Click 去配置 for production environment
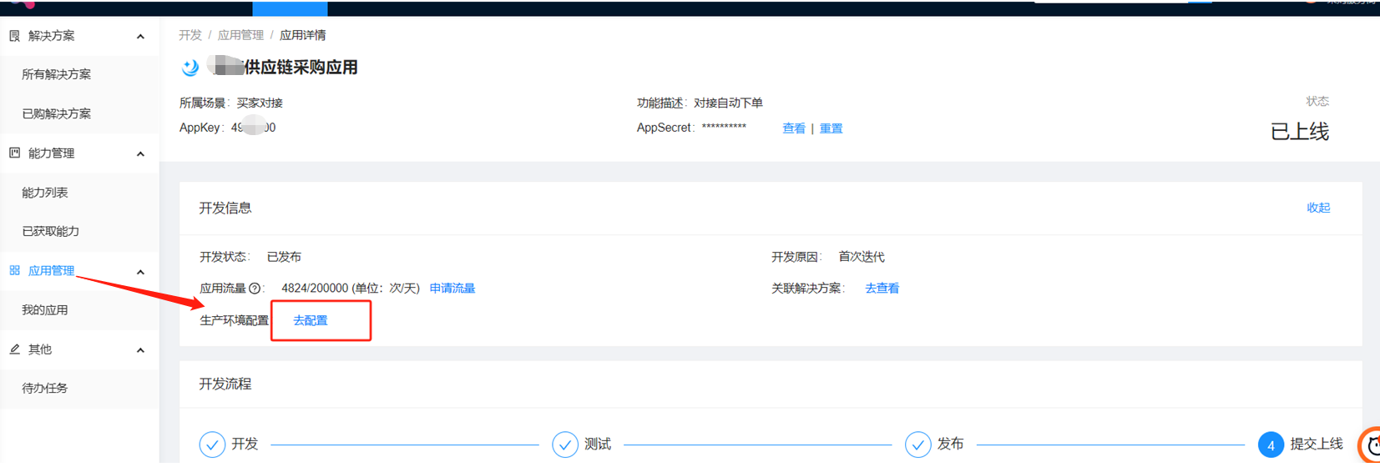 [311, 321]
